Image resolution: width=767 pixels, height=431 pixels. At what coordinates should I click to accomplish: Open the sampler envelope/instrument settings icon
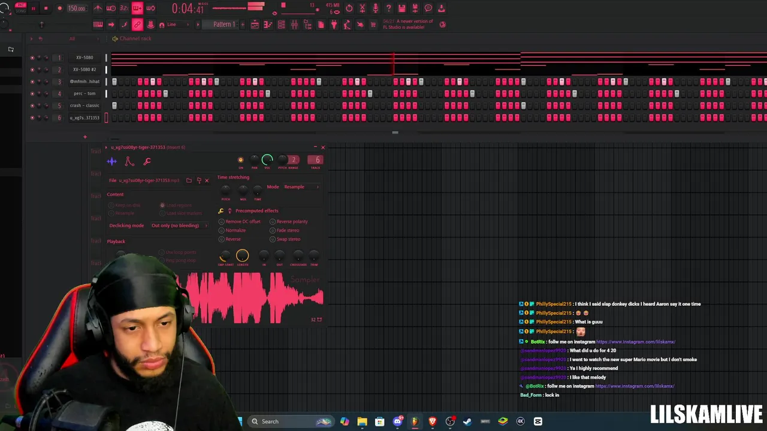129,161
